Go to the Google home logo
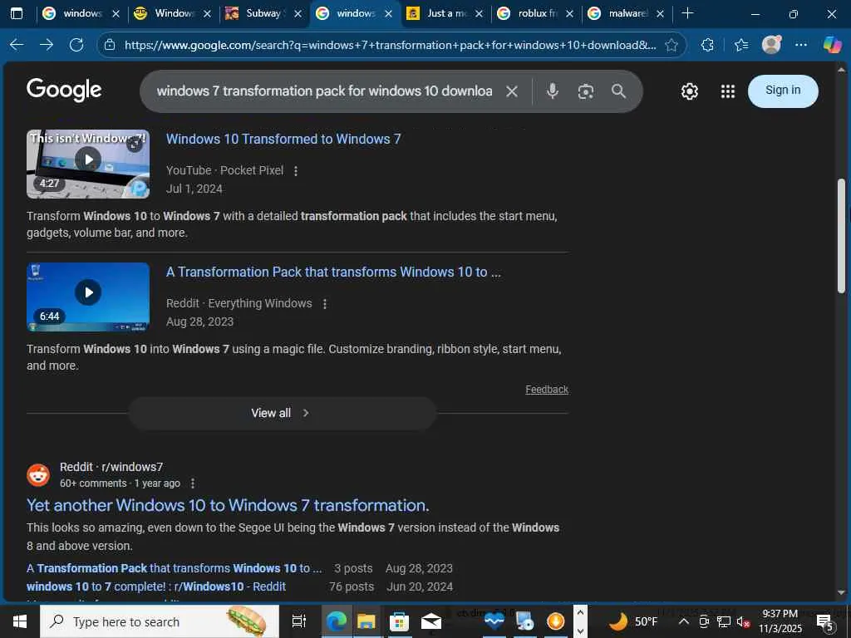 click(64, 90)
